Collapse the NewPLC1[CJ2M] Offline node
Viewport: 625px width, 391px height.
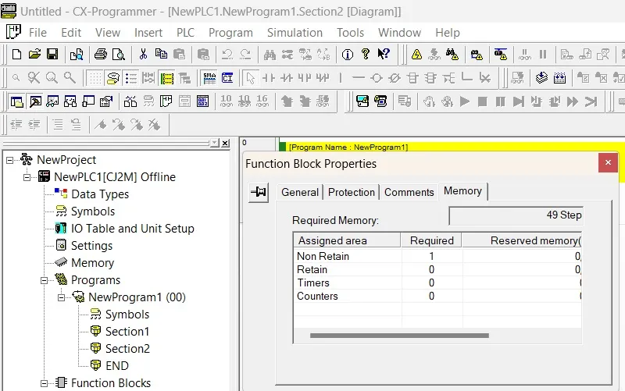27,177
